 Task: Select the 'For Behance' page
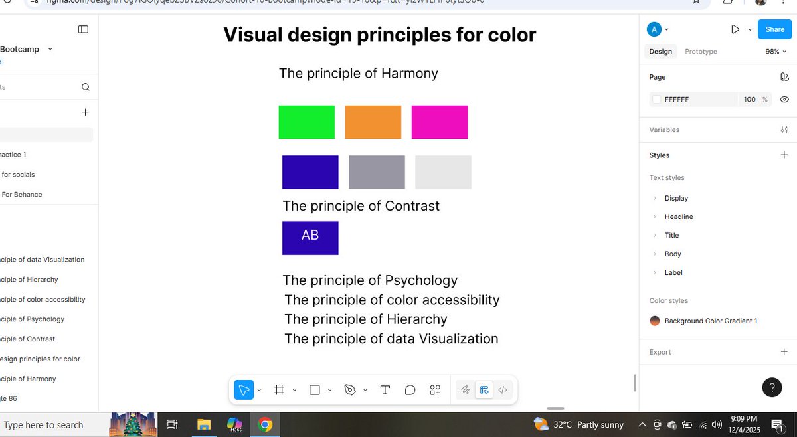pyautogui.click(x=22, y=195)
